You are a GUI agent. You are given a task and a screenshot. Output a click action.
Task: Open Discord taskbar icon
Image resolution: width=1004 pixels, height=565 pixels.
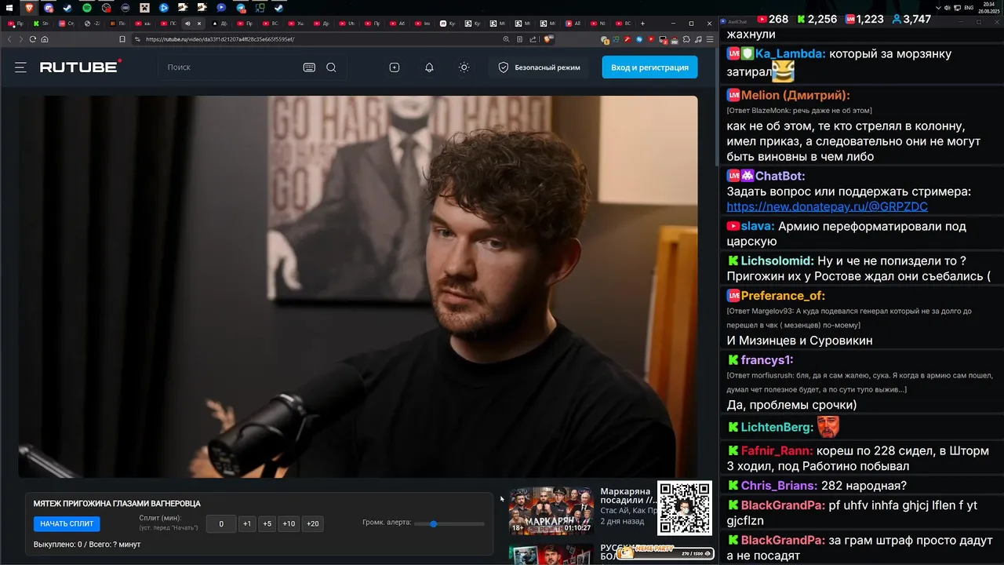point(49,8)
